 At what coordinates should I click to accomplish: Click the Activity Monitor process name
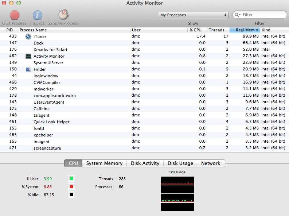pyautogui.click(x=49, y=56)
